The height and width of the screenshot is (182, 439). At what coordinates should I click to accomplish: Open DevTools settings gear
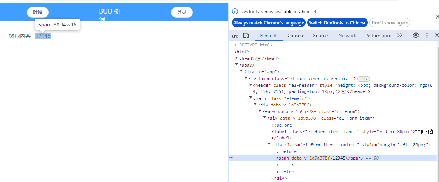coord(416,35)
